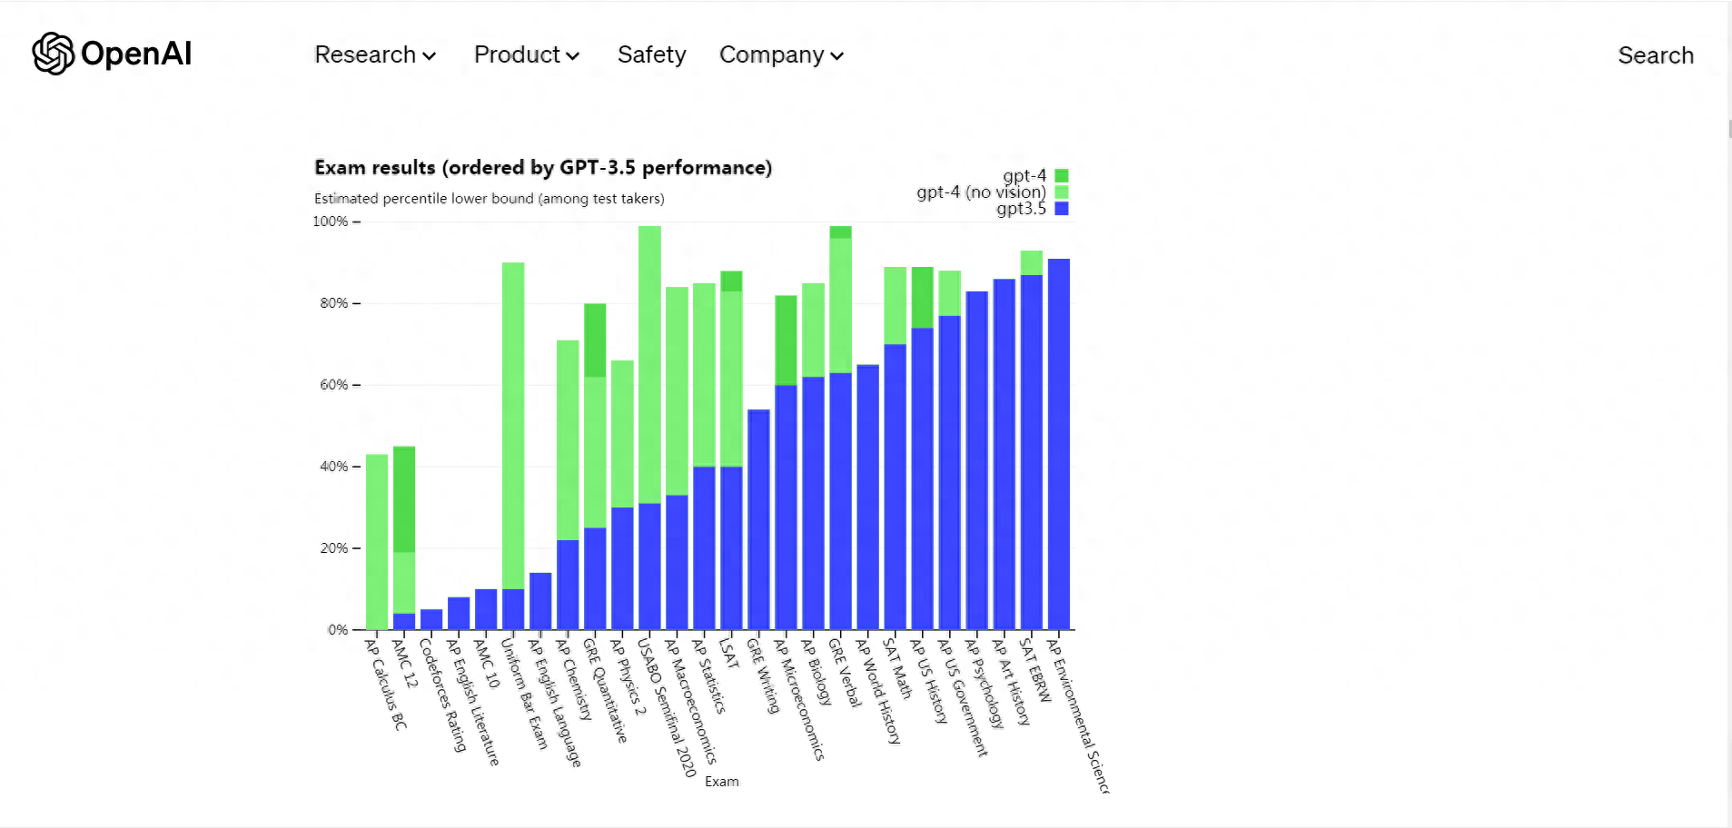Click the Uniform Bar Exam light green bar
This screenshot has width=1732, height=828.
click(x=513, y=426)
